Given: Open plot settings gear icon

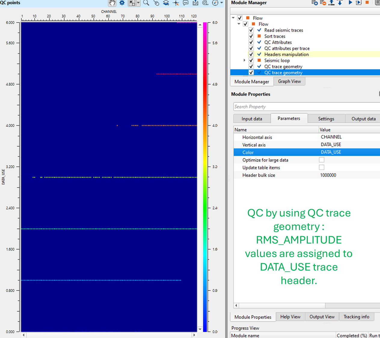Looking at the screenshot, I should (x=122, y=3).
